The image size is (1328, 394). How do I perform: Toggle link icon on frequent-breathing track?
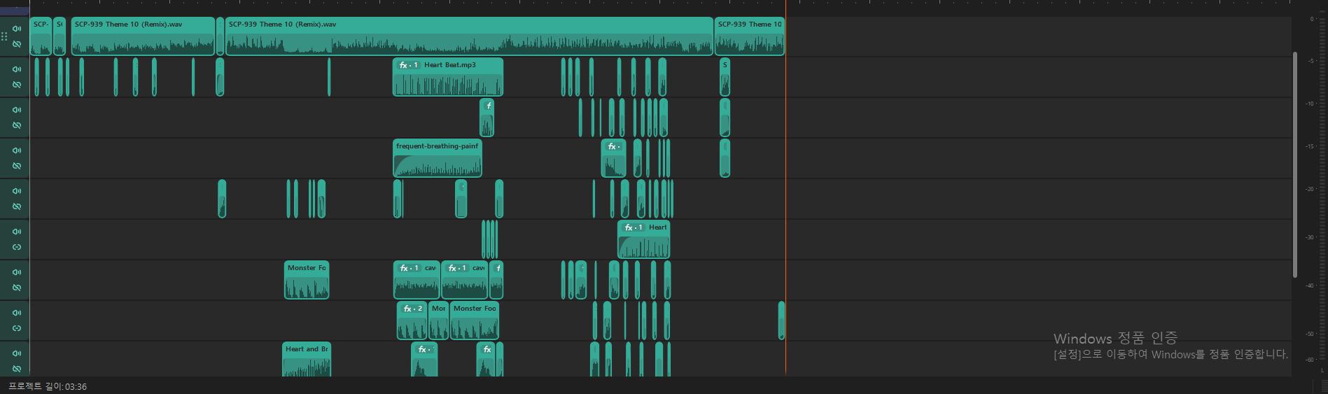pyautogui.click(x=17, y=166)
